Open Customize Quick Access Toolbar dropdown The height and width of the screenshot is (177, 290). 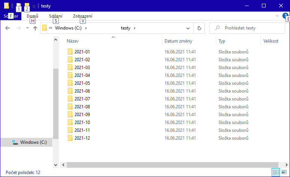34,6
